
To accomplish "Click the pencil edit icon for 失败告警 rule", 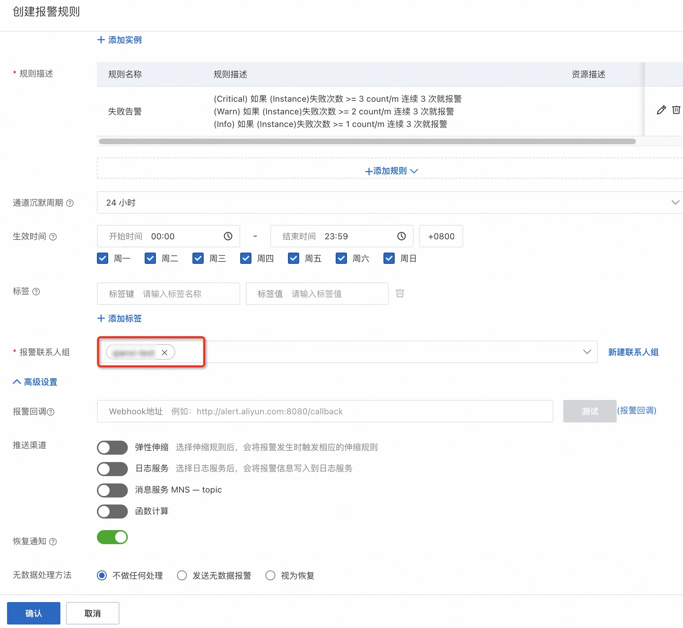I will coord(661,110).
